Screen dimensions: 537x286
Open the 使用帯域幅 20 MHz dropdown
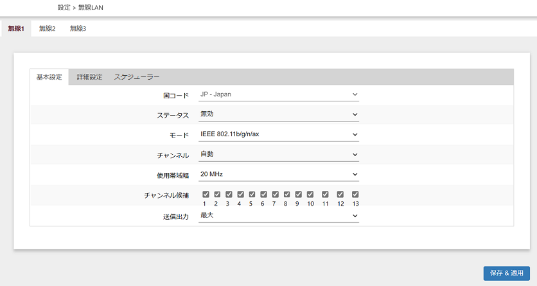pyautogui.click(x=278, y=174)
